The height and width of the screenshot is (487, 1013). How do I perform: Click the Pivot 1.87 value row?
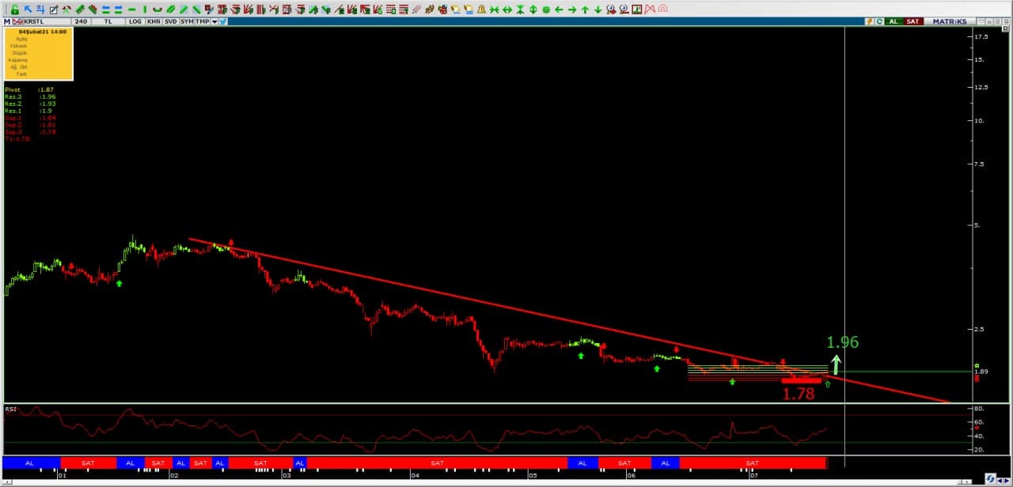[x=29, y=90]
